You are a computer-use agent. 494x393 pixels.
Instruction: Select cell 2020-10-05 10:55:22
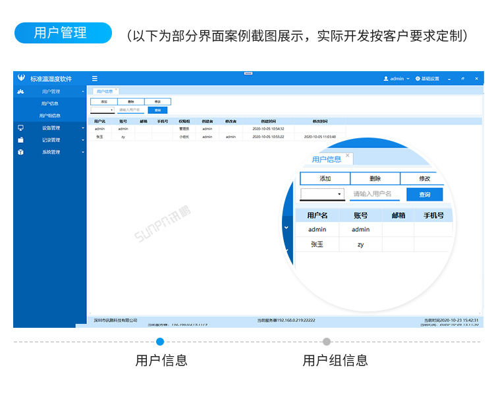tap(268, 137)
